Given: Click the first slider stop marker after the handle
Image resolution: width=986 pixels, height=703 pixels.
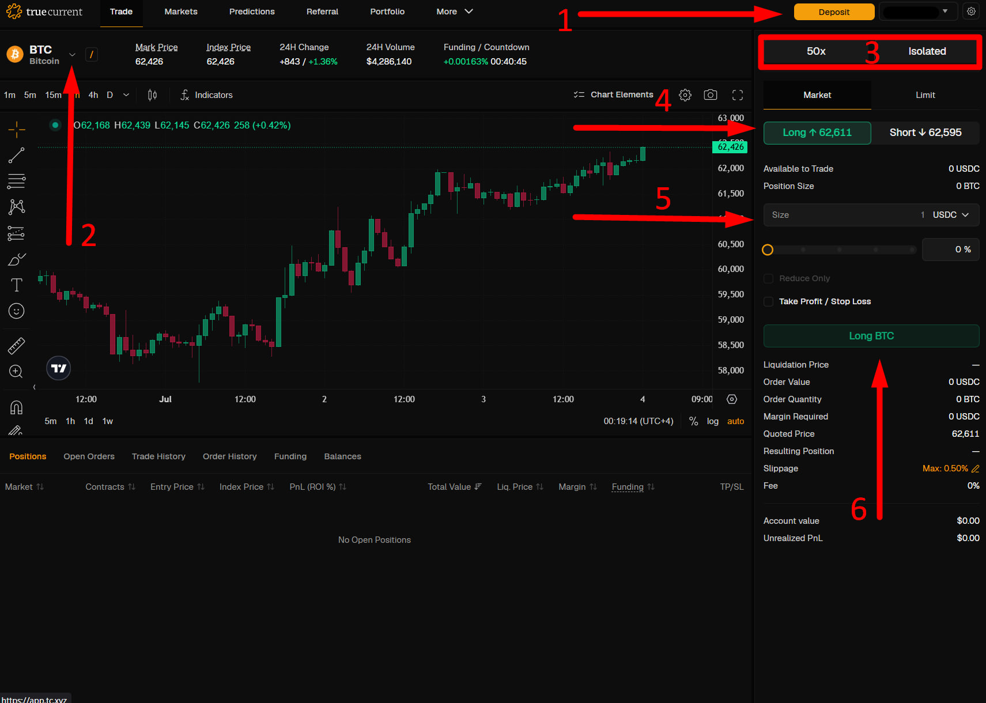Looking at the screenshot, I should (803, 250).
